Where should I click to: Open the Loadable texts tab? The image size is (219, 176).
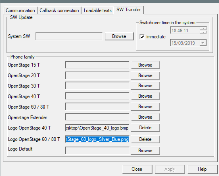coord(98,10)
